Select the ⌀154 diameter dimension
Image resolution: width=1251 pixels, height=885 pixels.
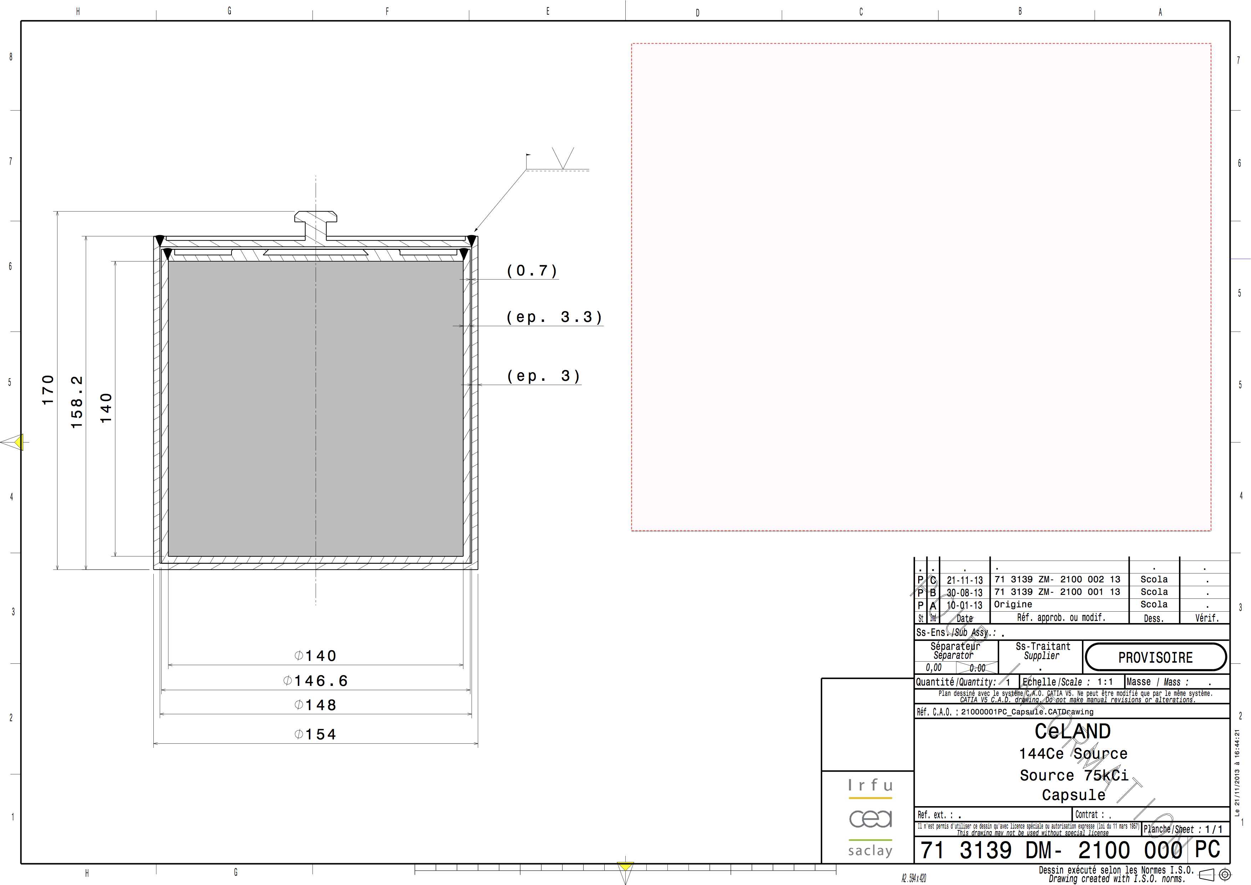[315, 734]
